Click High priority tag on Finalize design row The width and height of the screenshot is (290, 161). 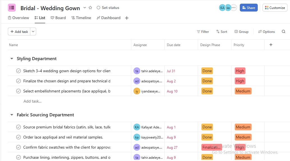pos(240,81)
